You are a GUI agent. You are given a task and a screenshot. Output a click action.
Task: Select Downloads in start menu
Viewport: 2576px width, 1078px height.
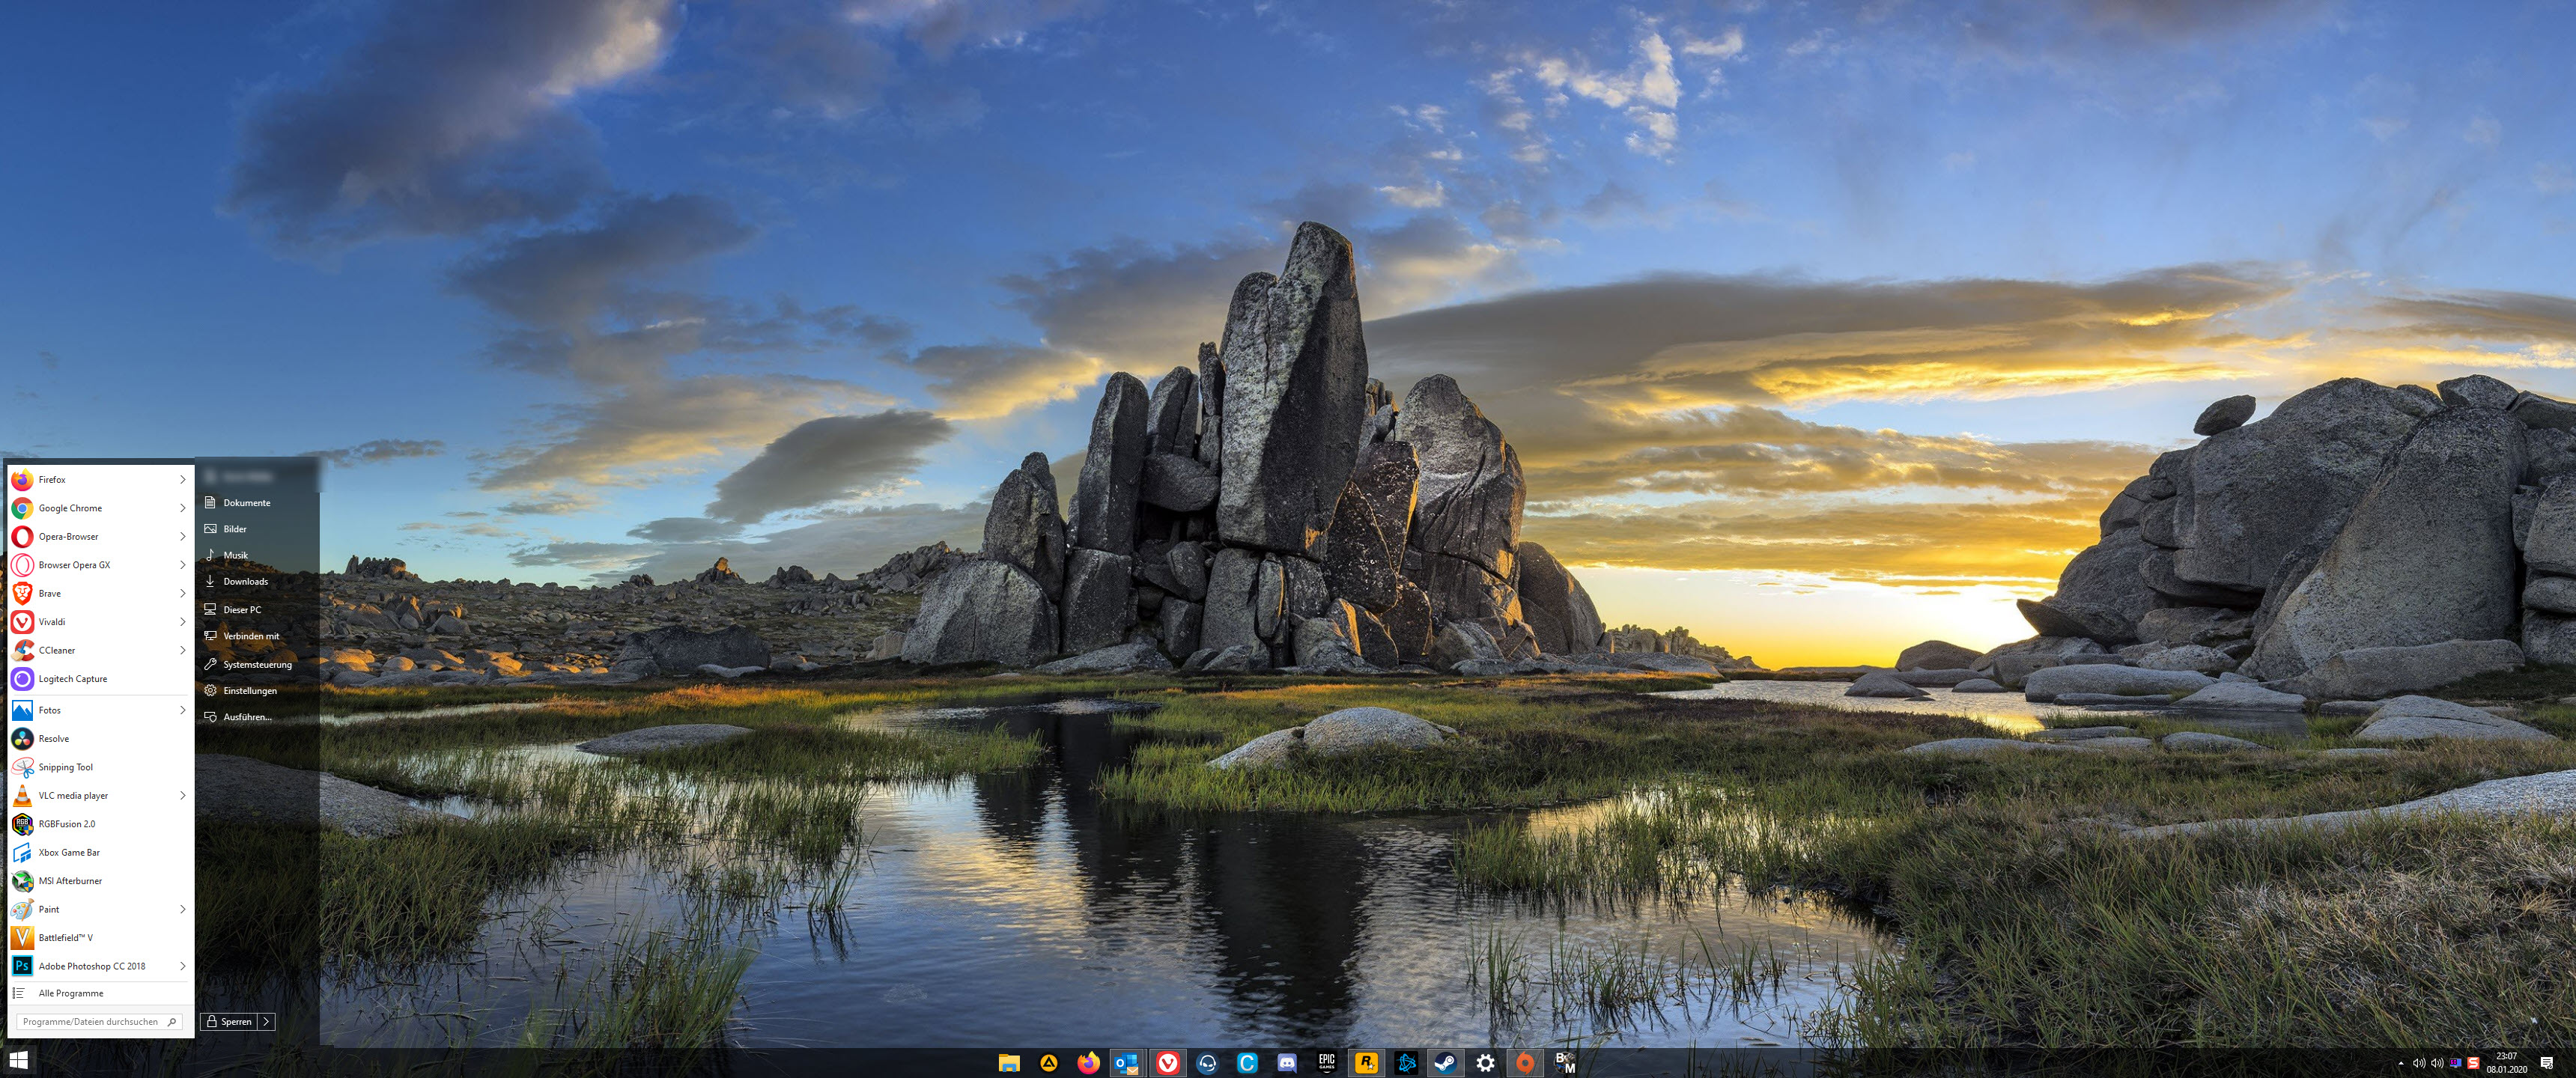245,581
